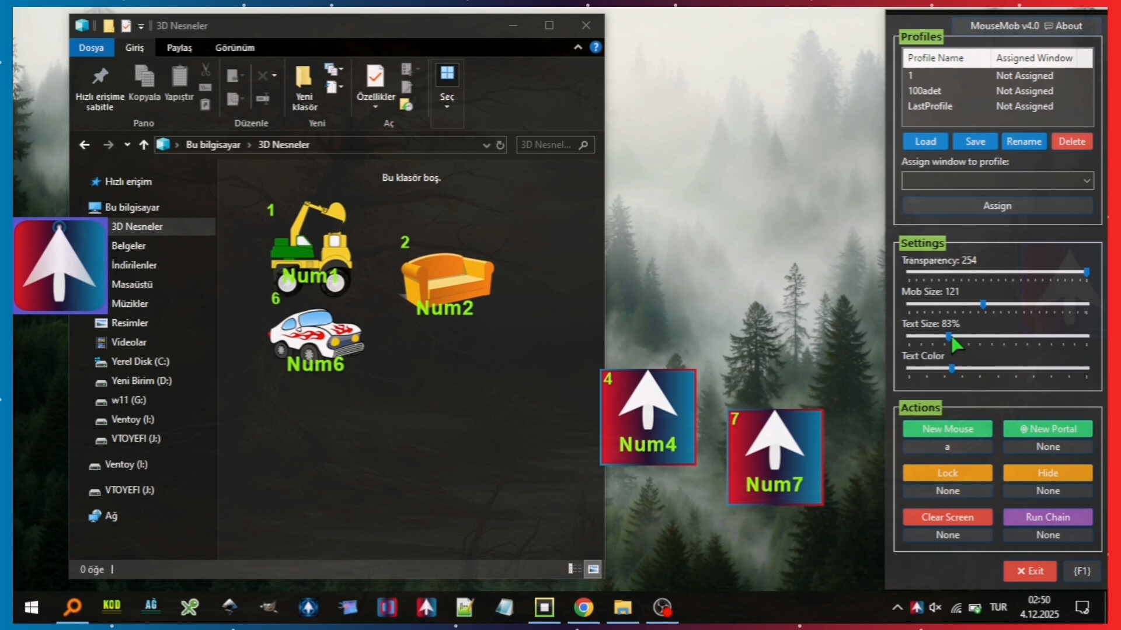1121x630 pixels.
Task: Toggle the speaker icon in system tray
Action: tap(936, 607)
